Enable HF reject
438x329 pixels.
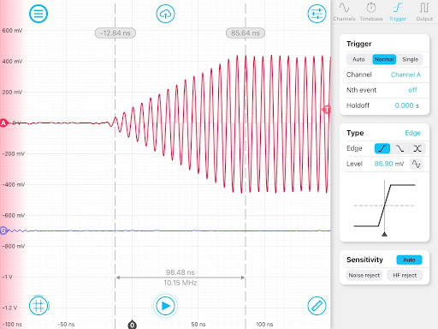click(405, 275)
